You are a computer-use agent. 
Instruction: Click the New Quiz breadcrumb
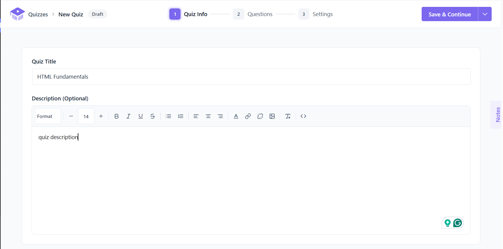(x=71, y=14)
